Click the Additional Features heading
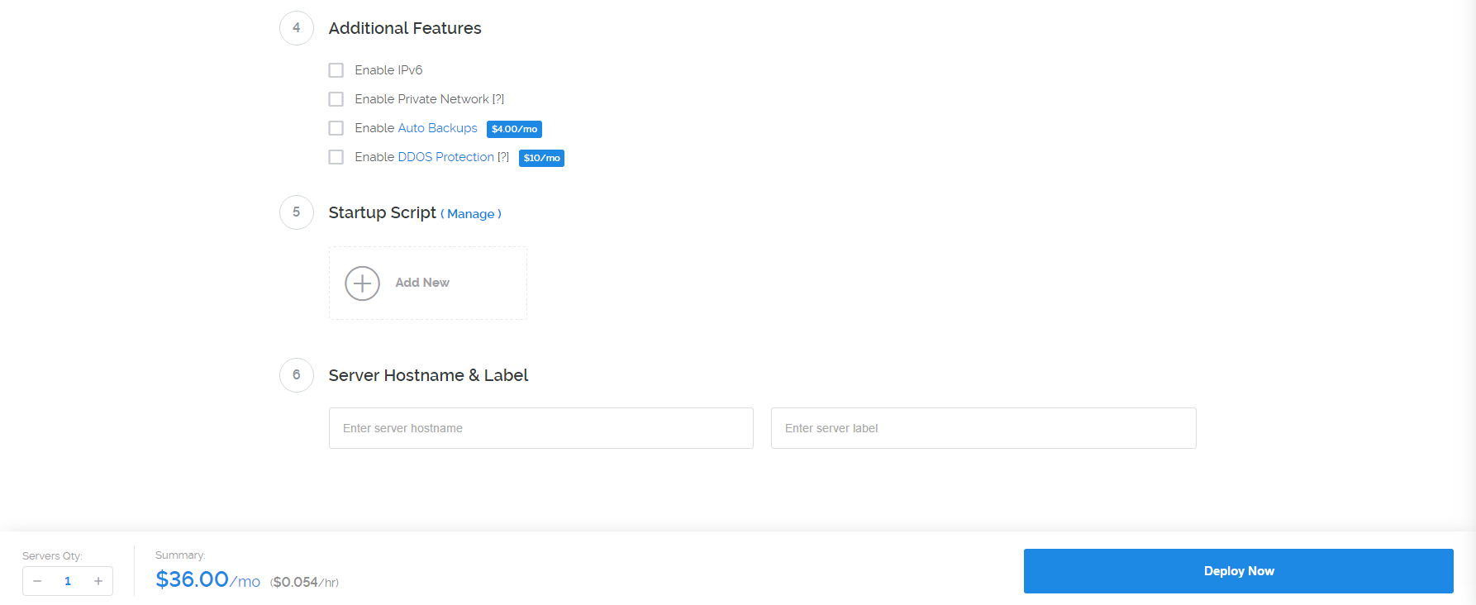 pyautogui.click(x=405, y=28)
